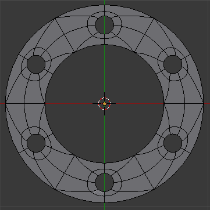Screen dimensions: 210x210
Task: Click inside the bottom bolt hole
Action: 104,182
